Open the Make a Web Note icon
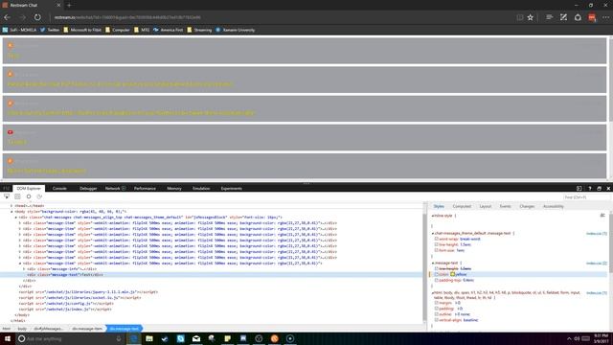The height and width of the screenshot is (345, 613). click(x=563, y=17)
